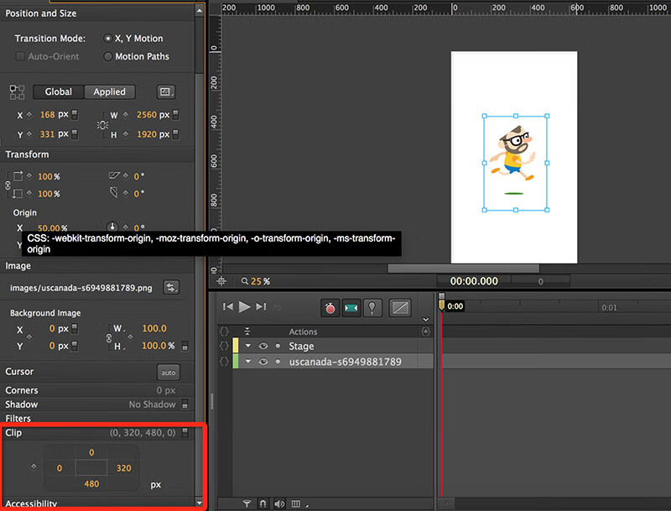Click the width value 2560
Viewport: 671px width, 511px height.
146,115
